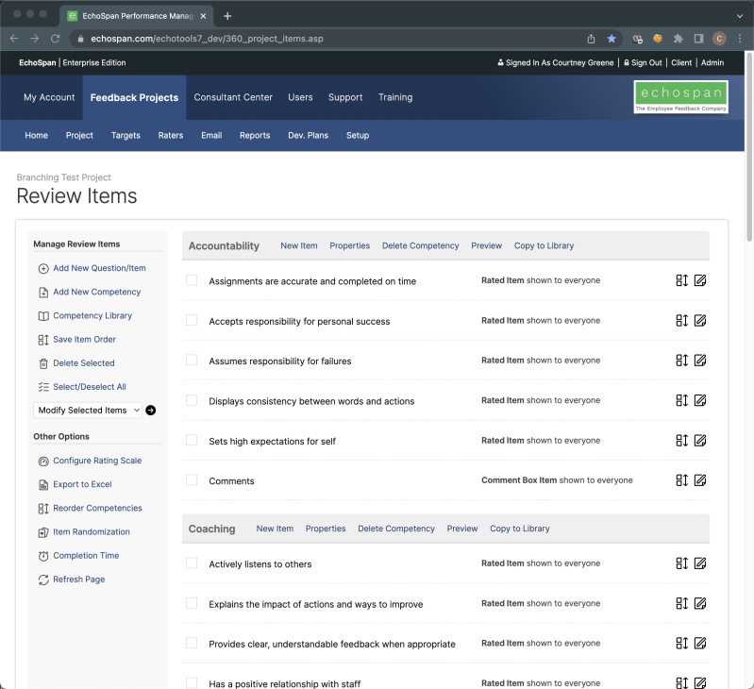Click the Refresh Page icon in sidebar
The height and width of the screenshot is (689, 754).
point(43,580)
